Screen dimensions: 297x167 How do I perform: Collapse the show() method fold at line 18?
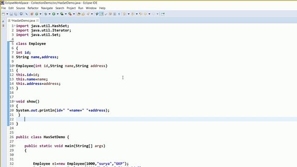15,101
